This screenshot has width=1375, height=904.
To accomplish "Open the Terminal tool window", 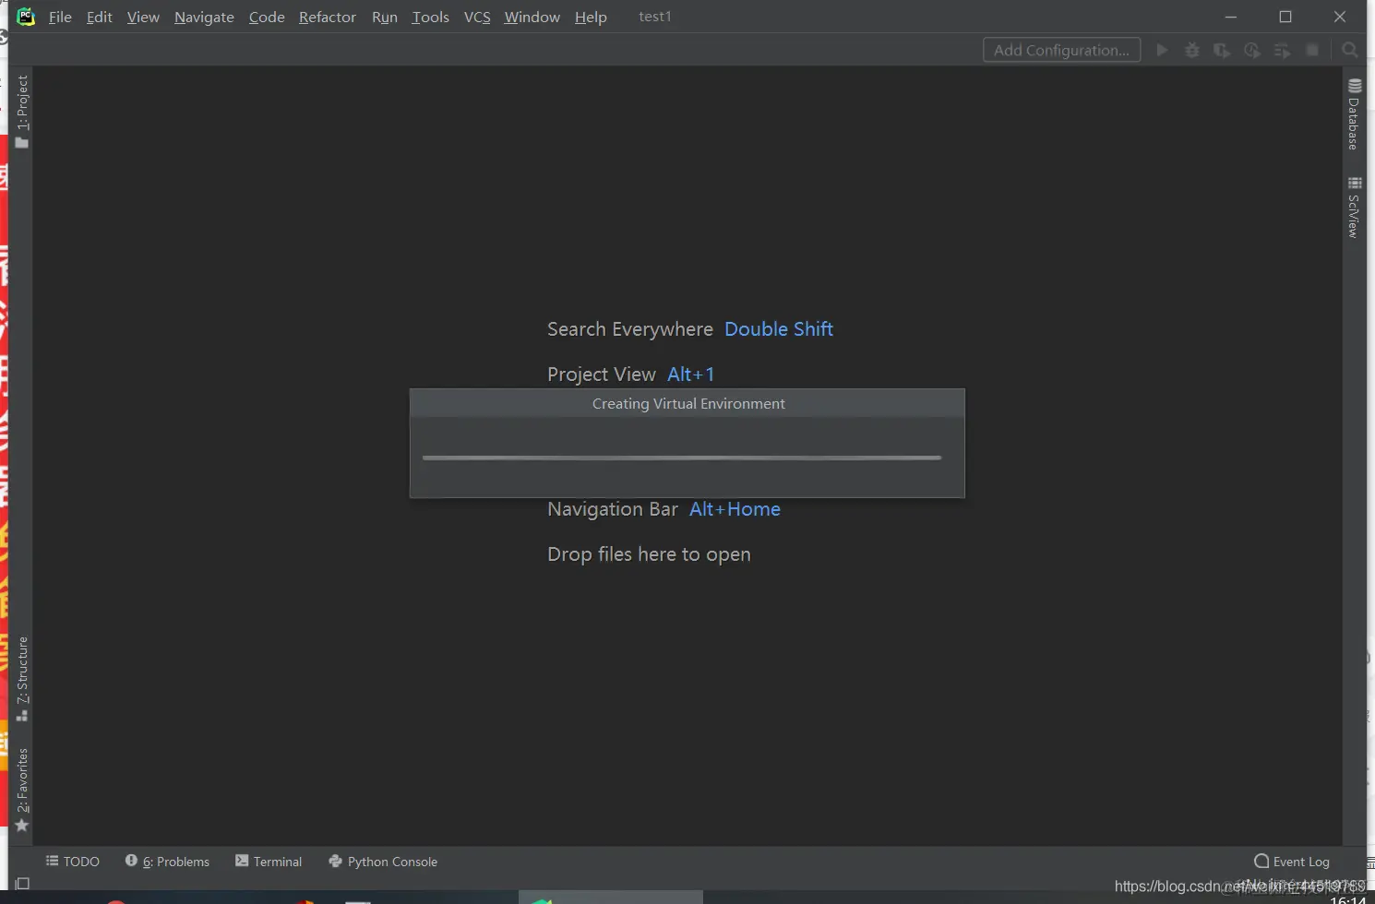I will coord(269,862).
